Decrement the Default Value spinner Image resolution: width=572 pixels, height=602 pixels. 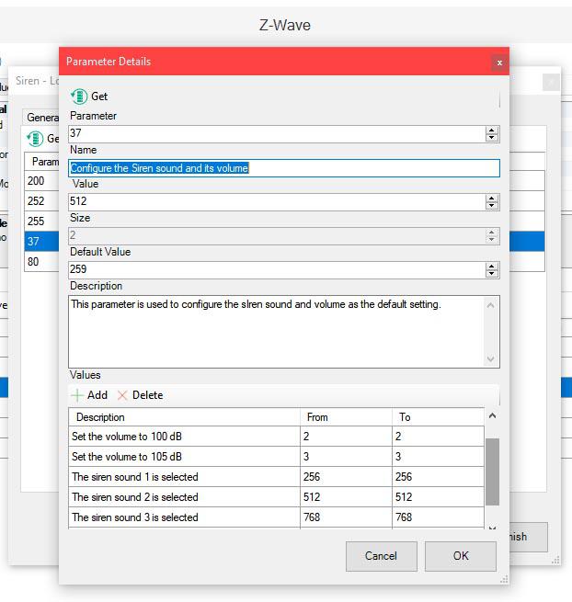tap(492, 274)
